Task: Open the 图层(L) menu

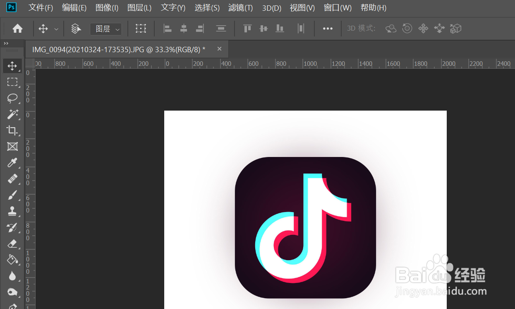Action: (139, 8)
